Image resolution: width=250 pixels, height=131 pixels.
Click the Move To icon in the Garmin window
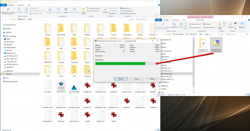pos(50,10)
